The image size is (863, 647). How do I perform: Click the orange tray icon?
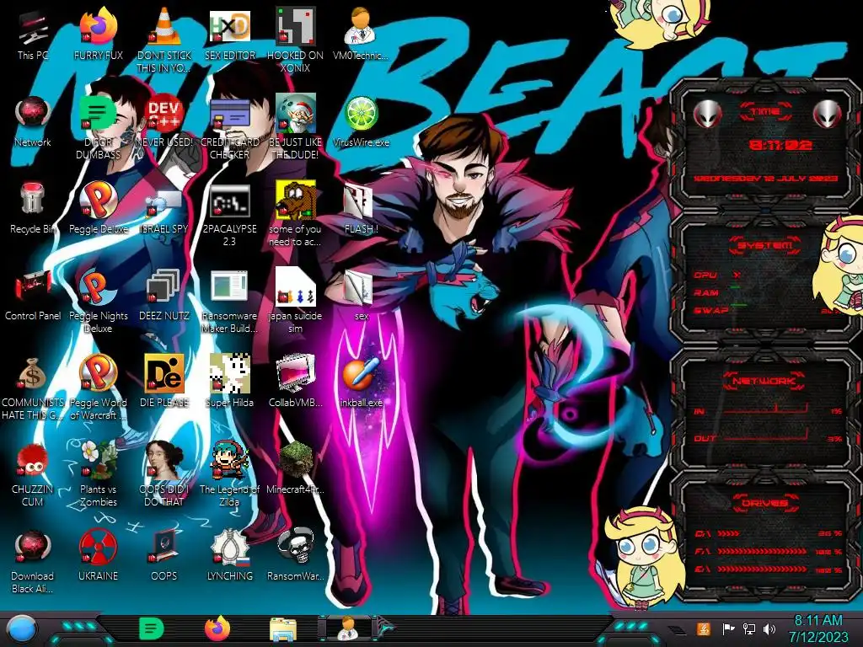tap(703, 628)
